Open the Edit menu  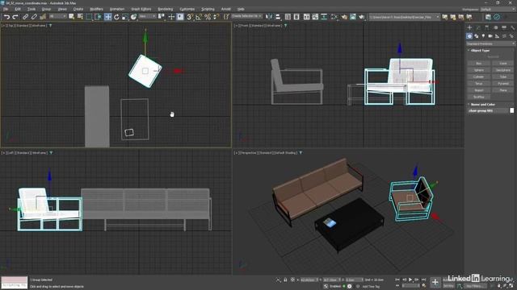tap(18, 9)
